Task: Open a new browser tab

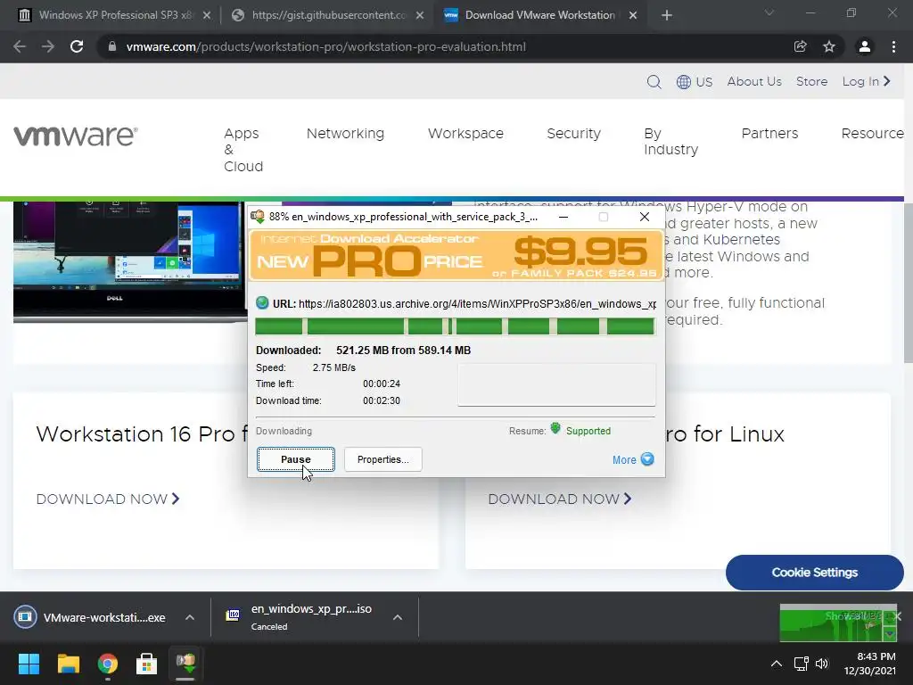Action: (667, 15)
